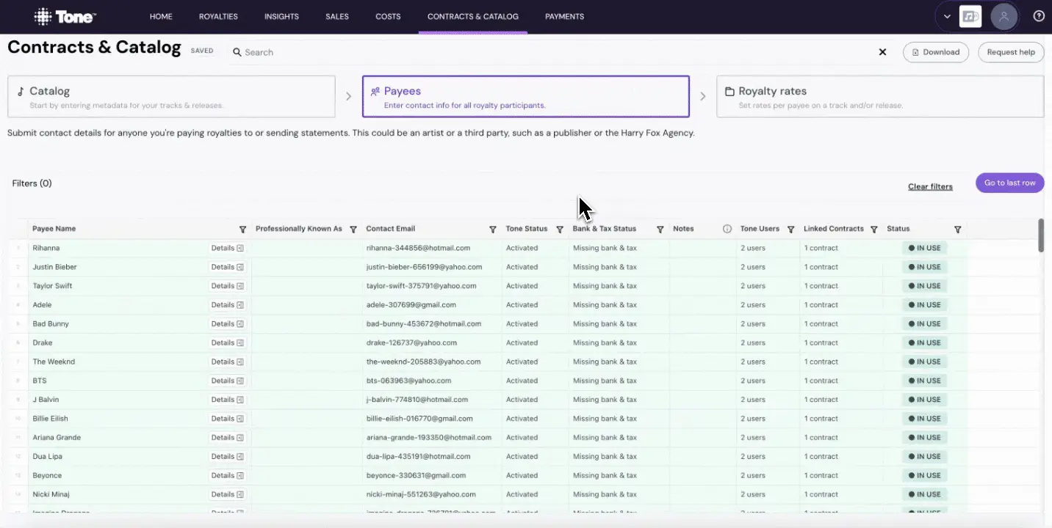The width and height of the screenshot is (1052, 528).
Task: Click the IN USE status for Adele
Action: point(924,305)
